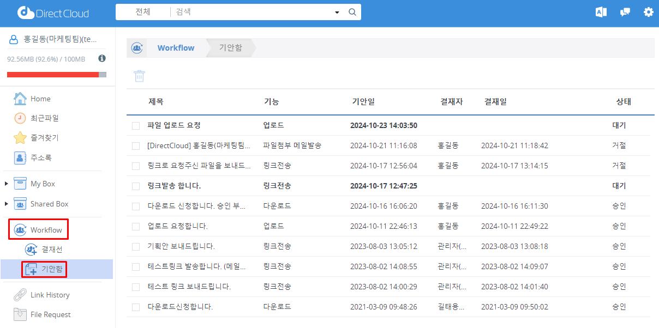Screen dimensions: 659x328
Task: Click the chat messages icon in header
Action: click(625, 12)
